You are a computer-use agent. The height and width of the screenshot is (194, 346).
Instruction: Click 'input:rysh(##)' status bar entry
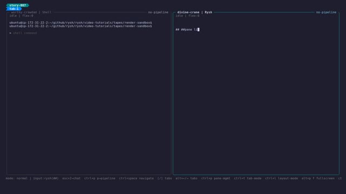tap(46, 178)
